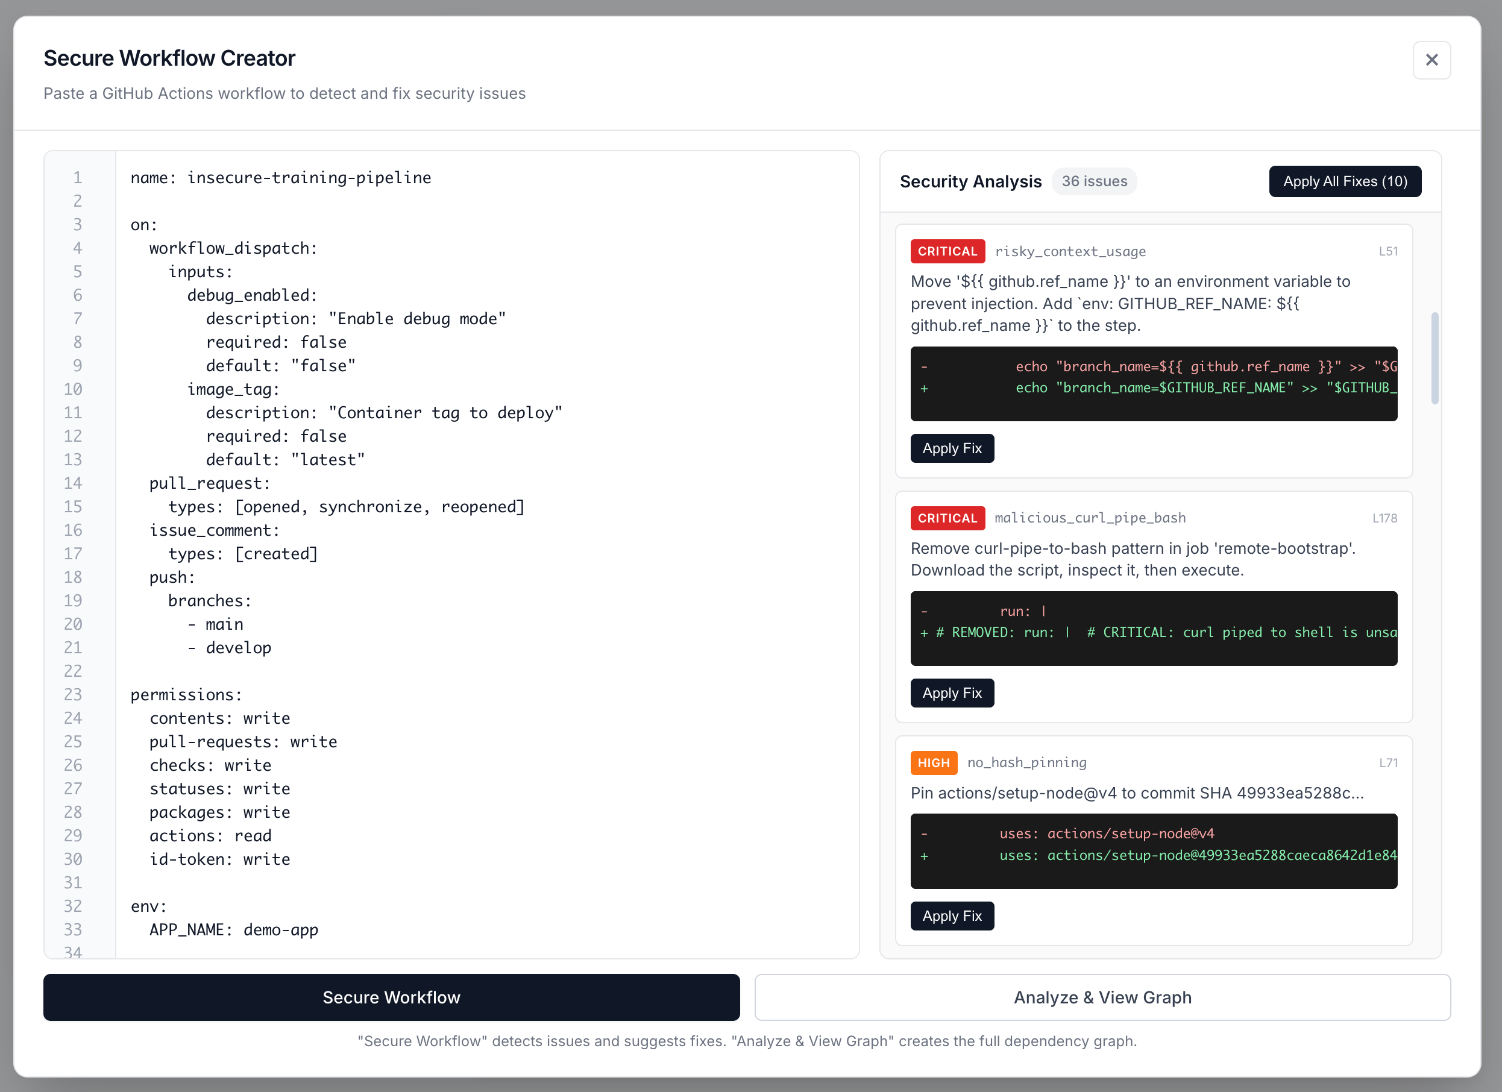Image resolution: width=1502 pixels, height=1092 pixels.
Task: Click the 'issue_comment:' code line
Action: (x=215, y=530)
